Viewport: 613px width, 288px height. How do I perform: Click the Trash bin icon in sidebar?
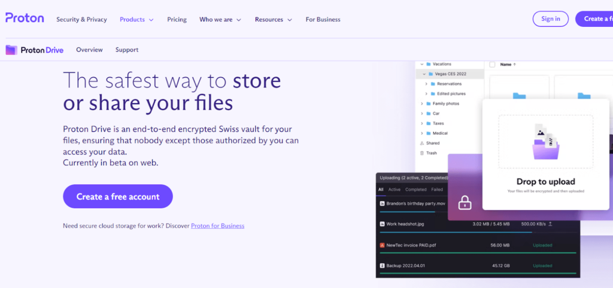pos(422,153)
